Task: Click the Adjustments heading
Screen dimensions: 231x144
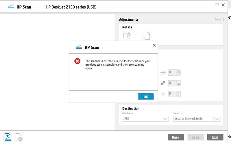Action: click(x=129, y=19)
